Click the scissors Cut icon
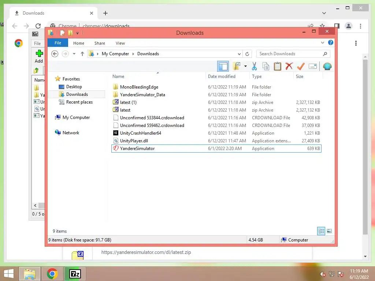Viewport: 375px width, 281px height. (254, 66)
